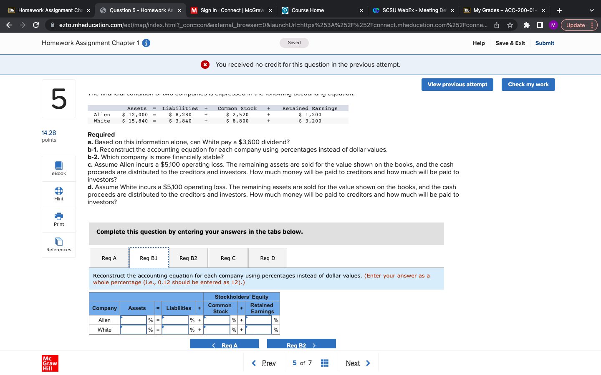
Task: Click the blue Req A back button
Action: tap(224, 344)
